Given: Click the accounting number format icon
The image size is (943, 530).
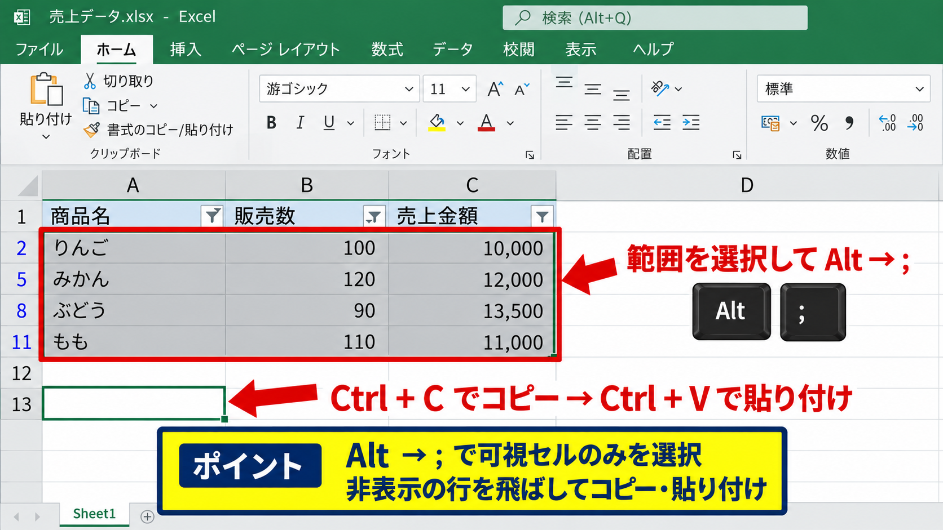Looking at the screenshot, I should click(770, 123).
